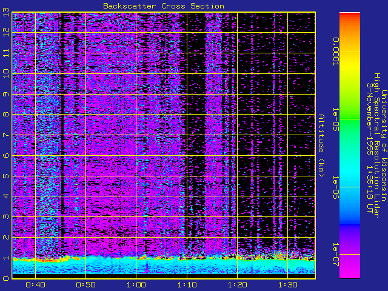This screenshot has width=388, height=291.
Task: Pick the red top of the color bar
Action: tap(350, 15)
